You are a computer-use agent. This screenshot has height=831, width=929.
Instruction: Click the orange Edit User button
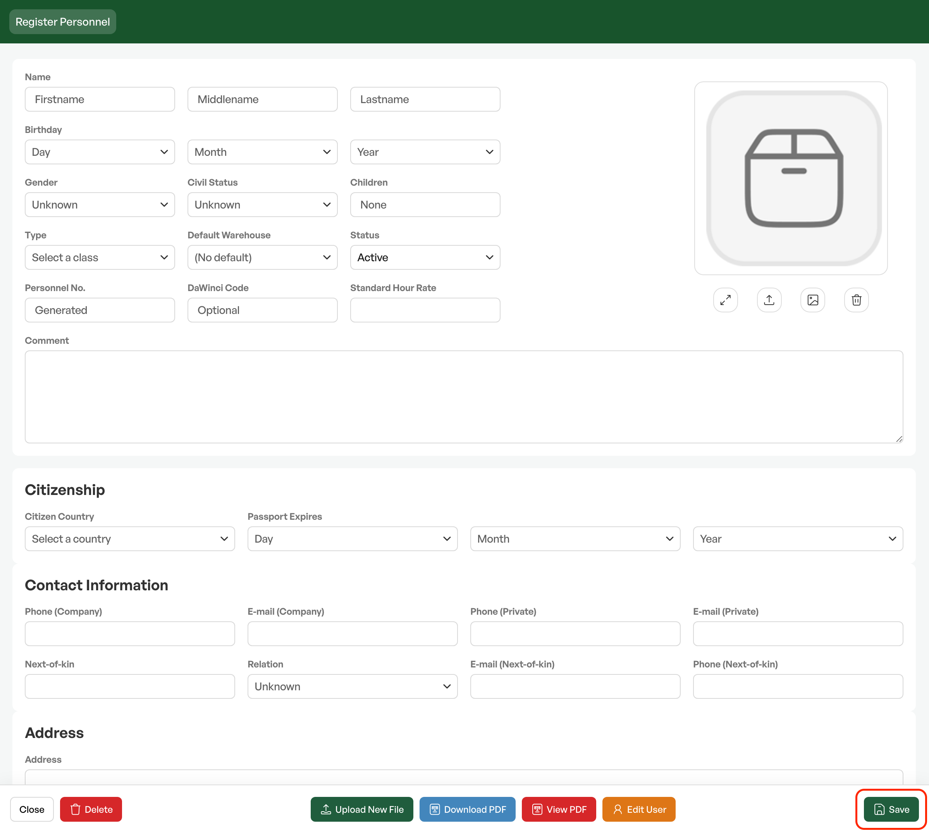coord(639,810)
